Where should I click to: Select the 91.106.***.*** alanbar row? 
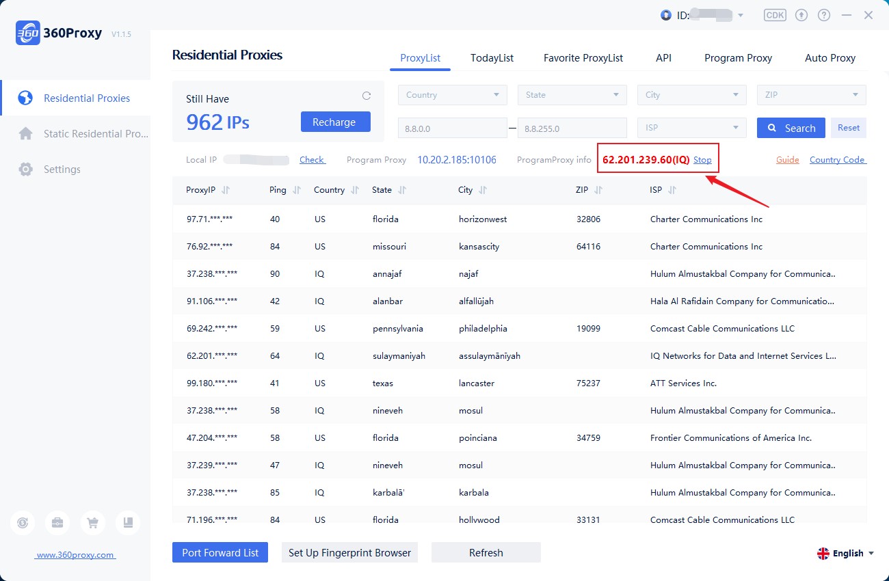click(520, 301)
